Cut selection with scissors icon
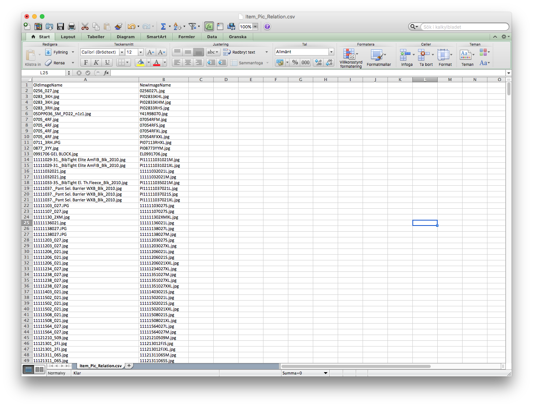This screenshot has height=407, width=533. (85, 26)
